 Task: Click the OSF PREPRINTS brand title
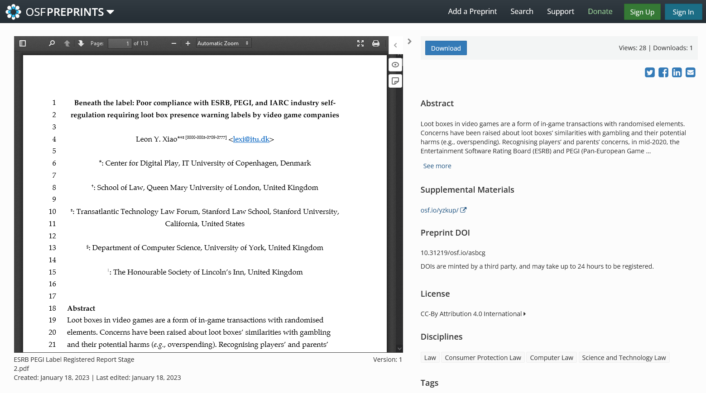pos(65,12)
